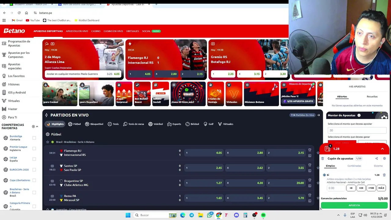
Task: Switch to Combinadas tab in coupon
Action: pyautogui.click(x=354, y=166)
